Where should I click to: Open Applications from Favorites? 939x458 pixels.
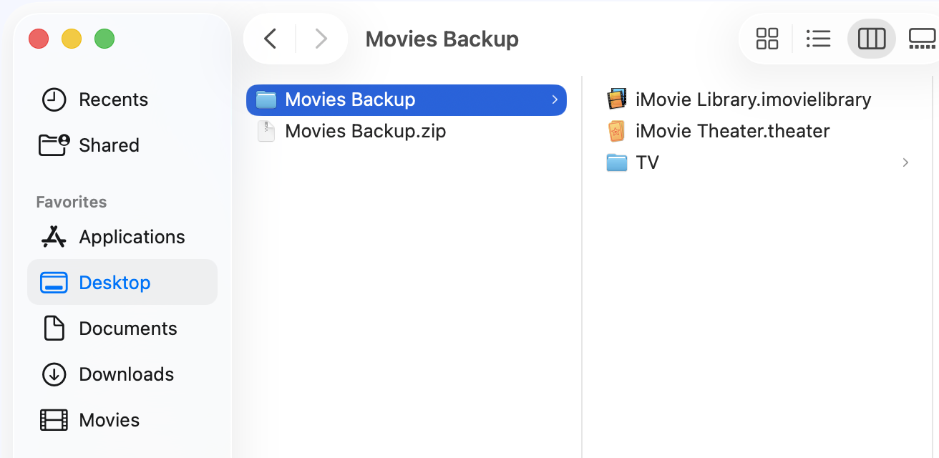(132, 237)
